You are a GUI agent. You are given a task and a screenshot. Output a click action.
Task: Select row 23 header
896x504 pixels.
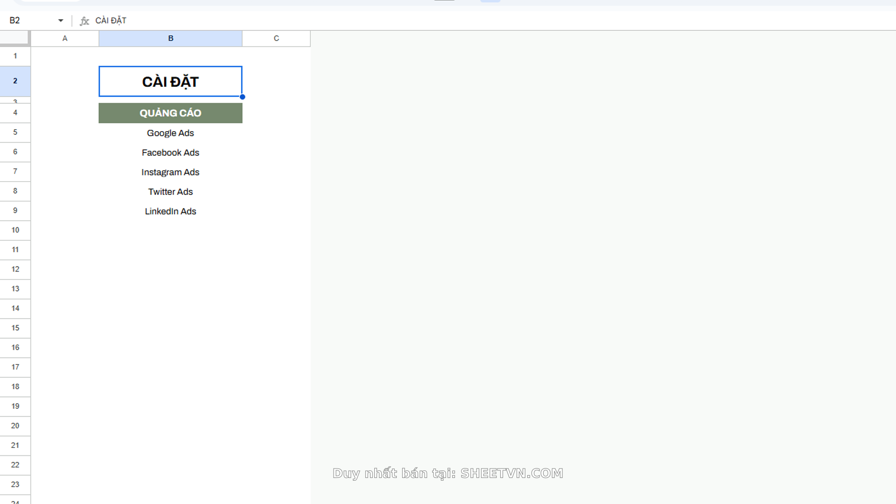15,484
